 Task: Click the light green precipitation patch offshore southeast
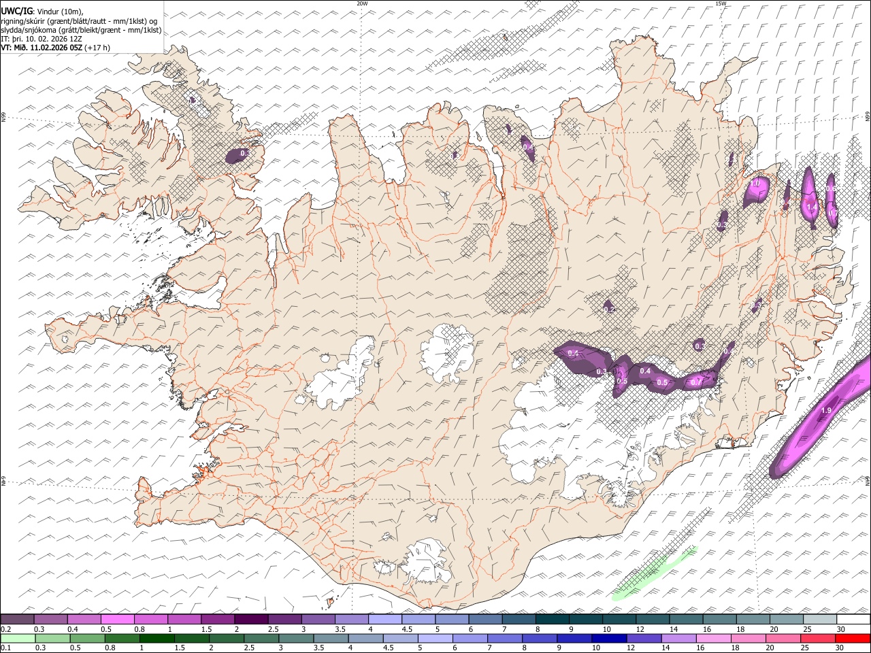(654, 573)
